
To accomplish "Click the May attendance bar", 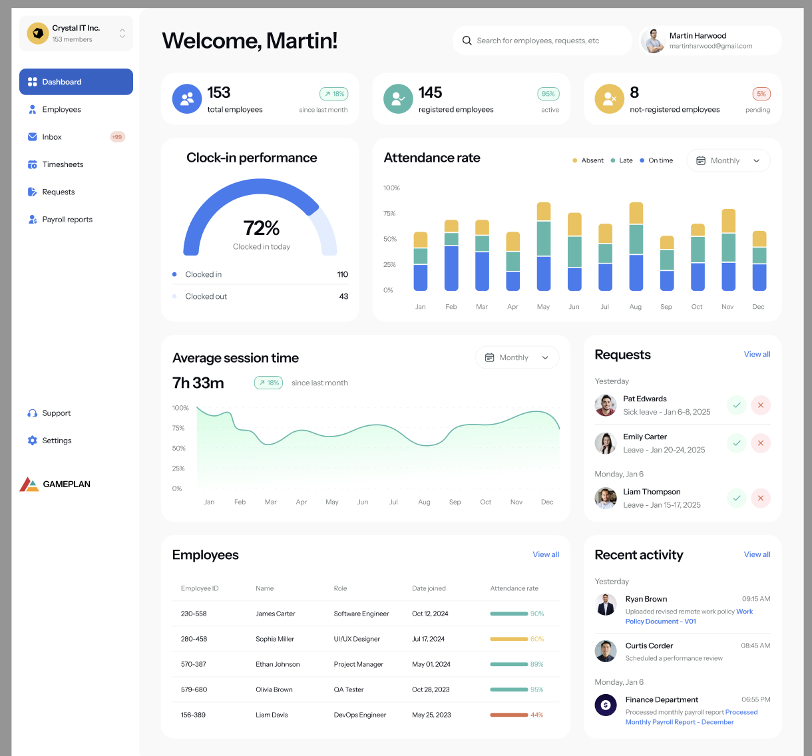I will 544,246.
